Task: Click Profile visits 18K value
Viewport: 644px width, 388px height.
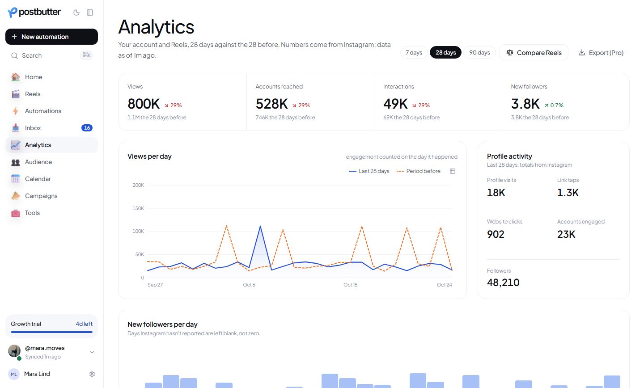Action: tap(496, 193)
